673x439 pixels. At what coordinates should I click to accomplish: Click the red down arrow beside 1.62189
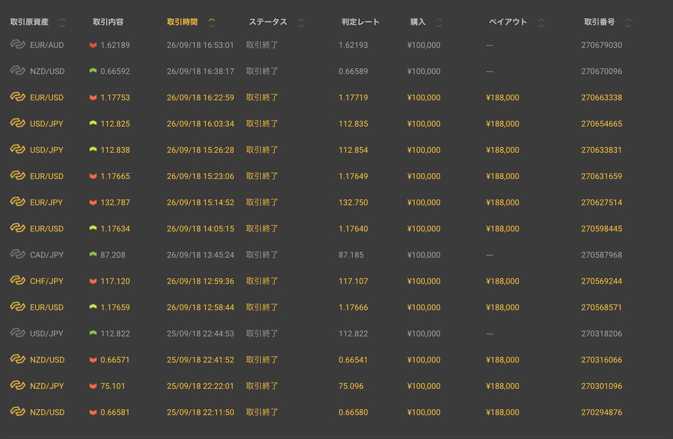(x=93, y=45)
